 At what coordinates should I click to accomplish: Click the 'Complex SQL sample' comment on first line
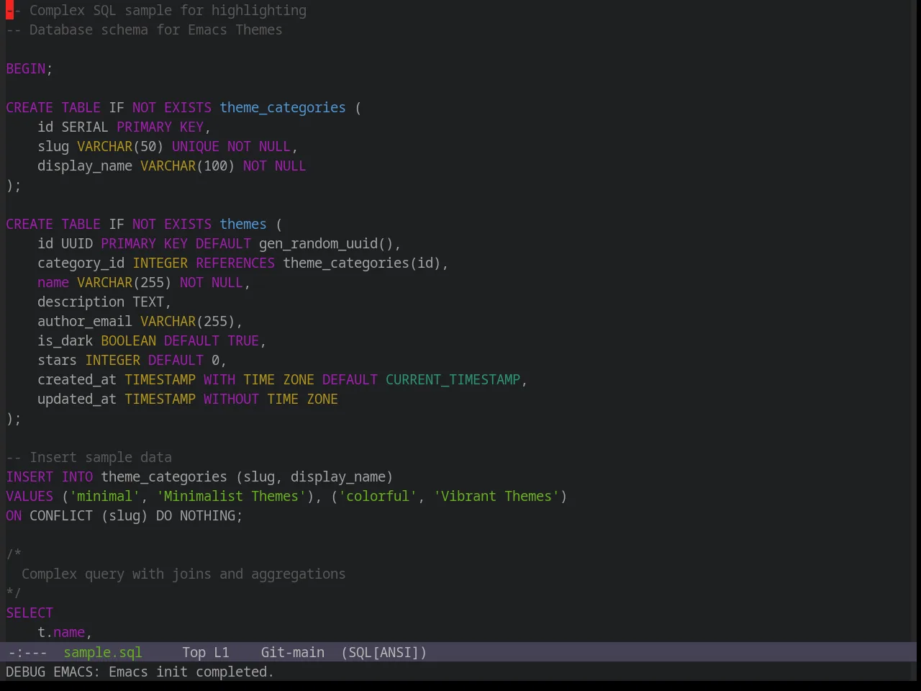point(156,10)
